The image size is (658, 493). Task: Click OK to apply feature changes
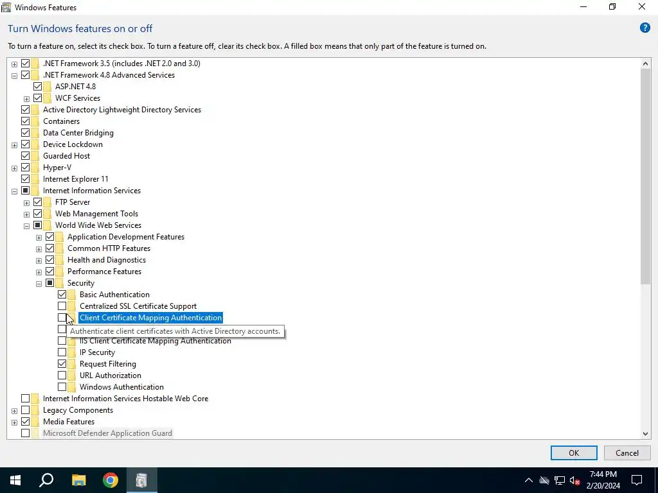tap(574, 453)
